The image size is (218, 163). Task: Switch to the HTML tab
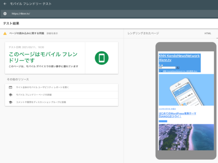(x=208, y=33)
